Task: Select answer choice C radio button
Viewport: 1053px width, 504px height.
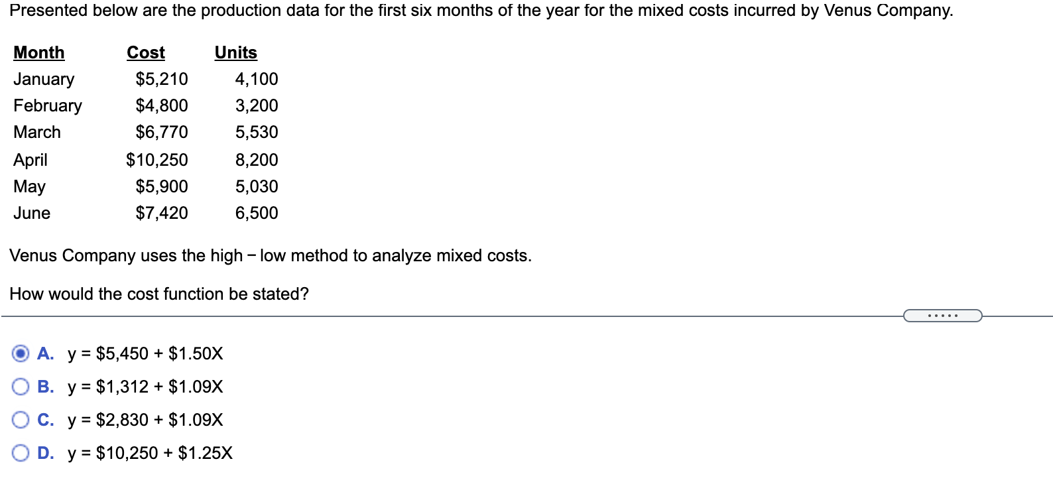Action: (21, 420)
